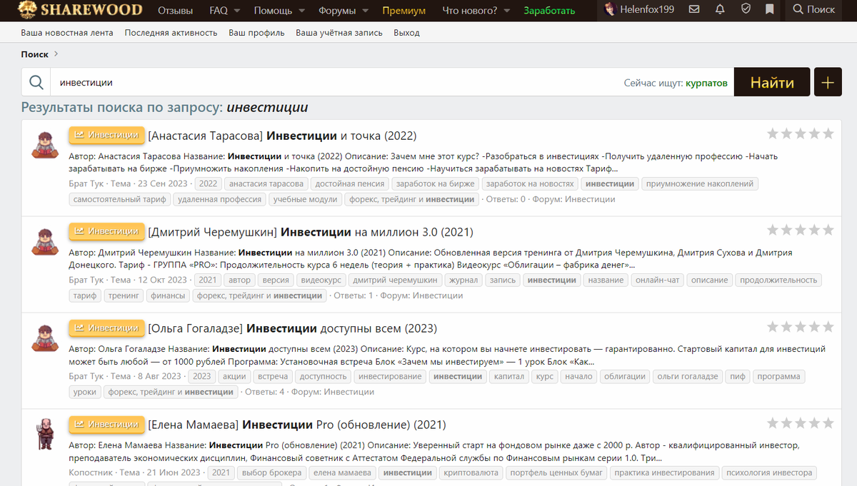
Task: Click Инвестиции prefix badge on Дмитрий Черемушкин thread
Action: click(106, 231)
